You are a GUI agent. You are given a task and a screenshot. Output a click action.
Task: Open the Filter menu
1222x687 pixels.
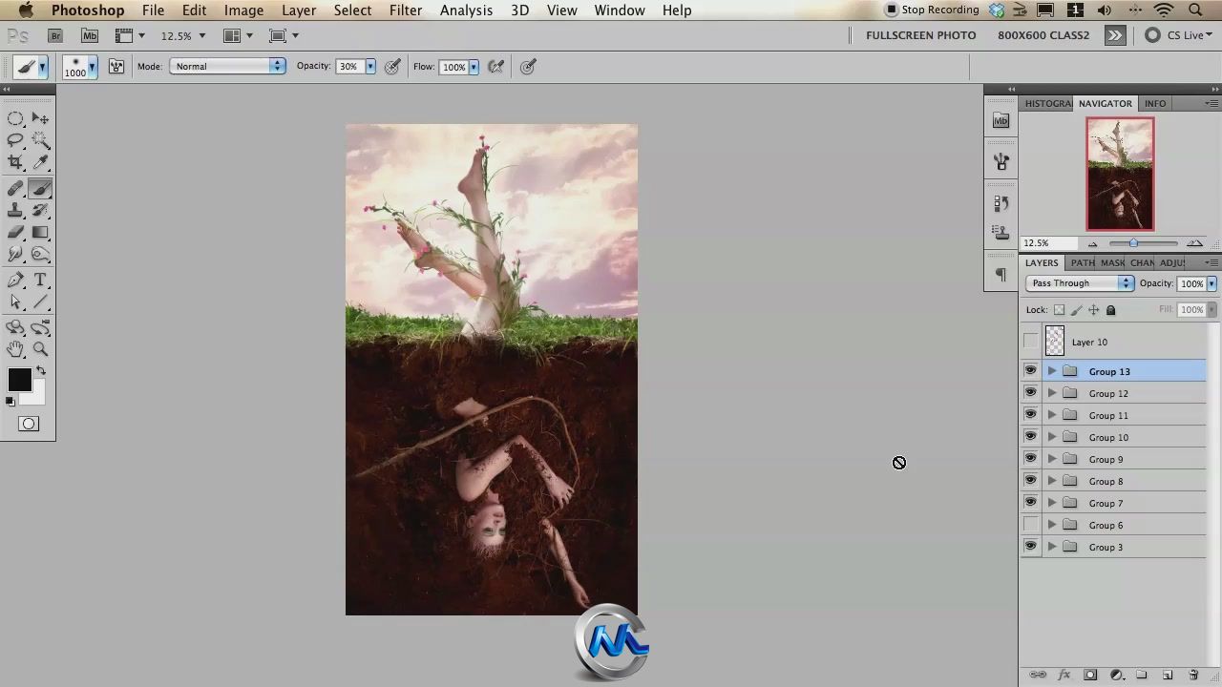pyautogui.click(x=406, y=10)
